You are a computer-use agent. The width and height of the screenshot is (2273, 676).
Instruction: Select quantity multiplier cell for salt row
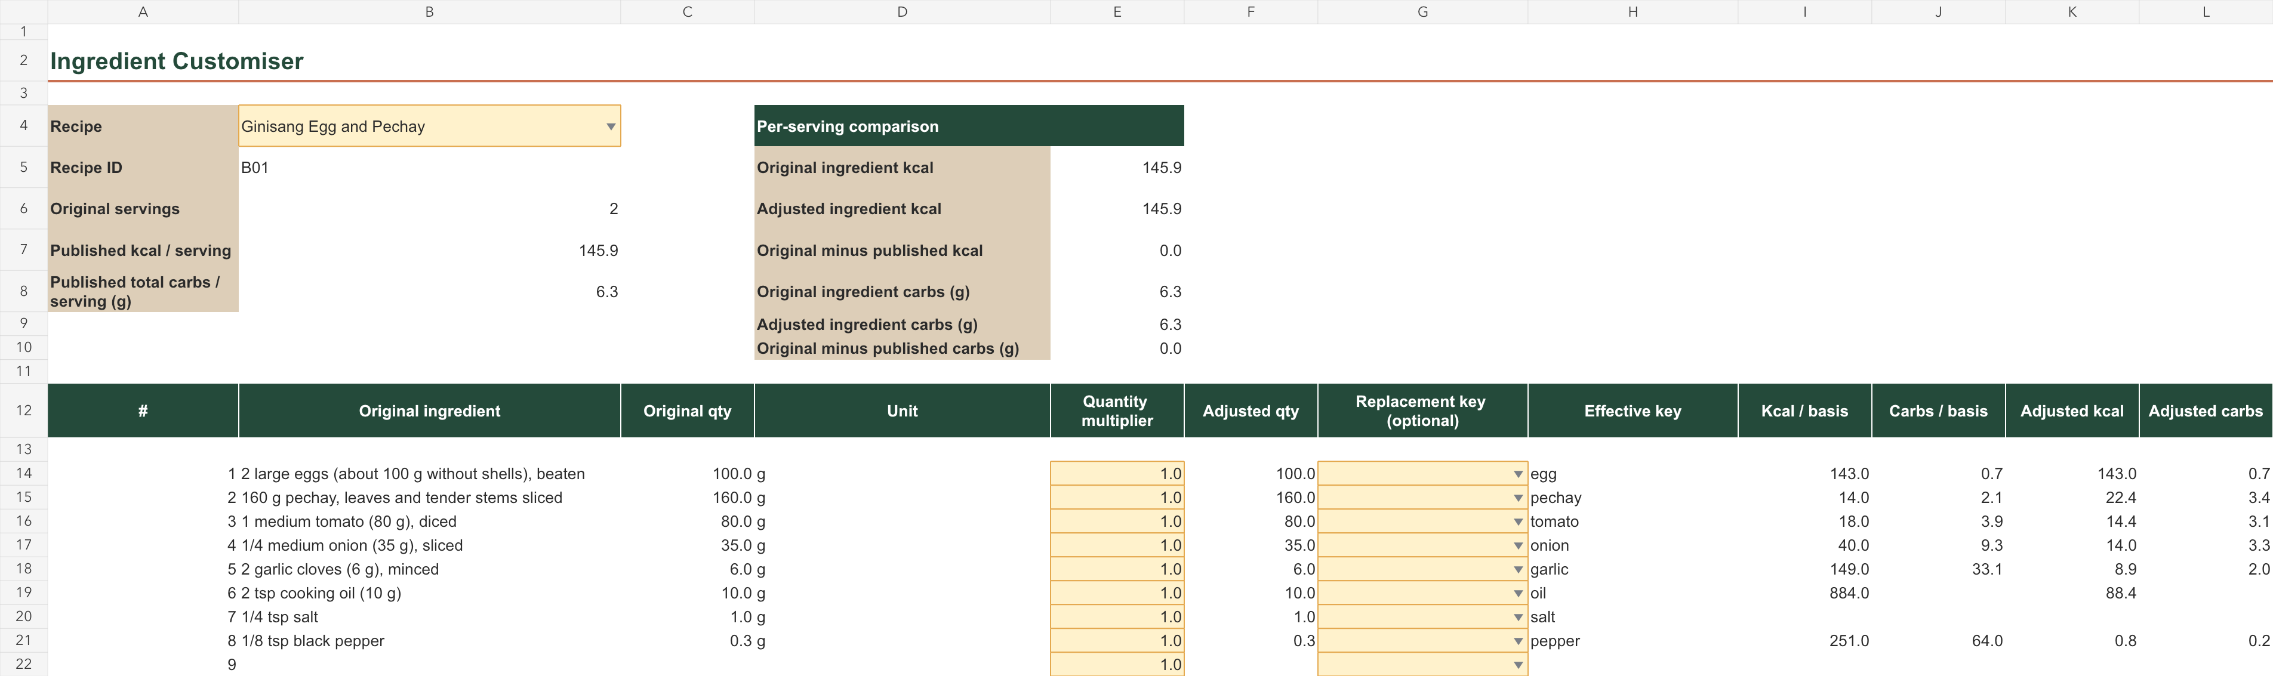1117,617
